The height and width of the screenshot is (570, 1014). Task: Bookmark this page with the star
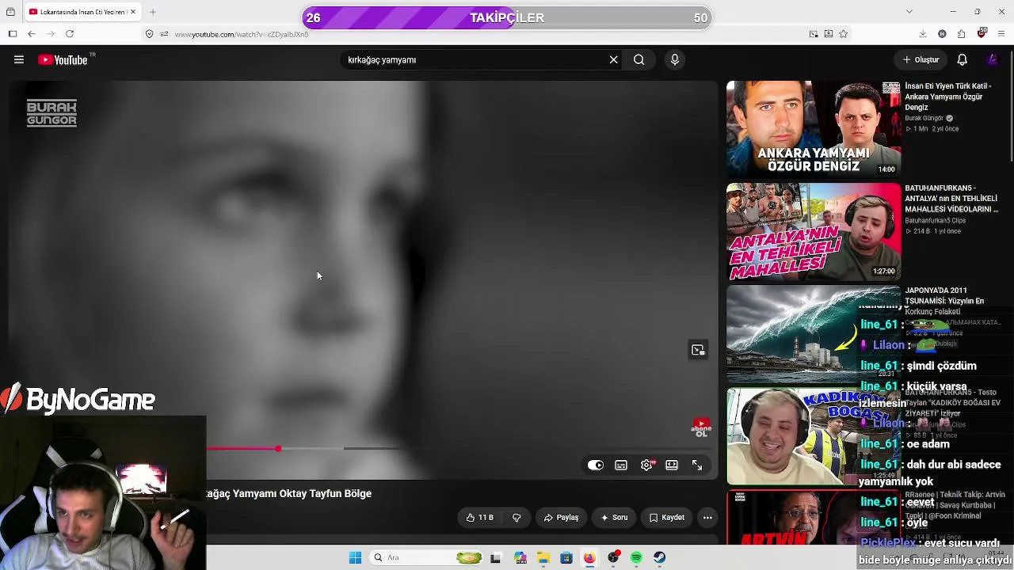[x=844, y=34]
